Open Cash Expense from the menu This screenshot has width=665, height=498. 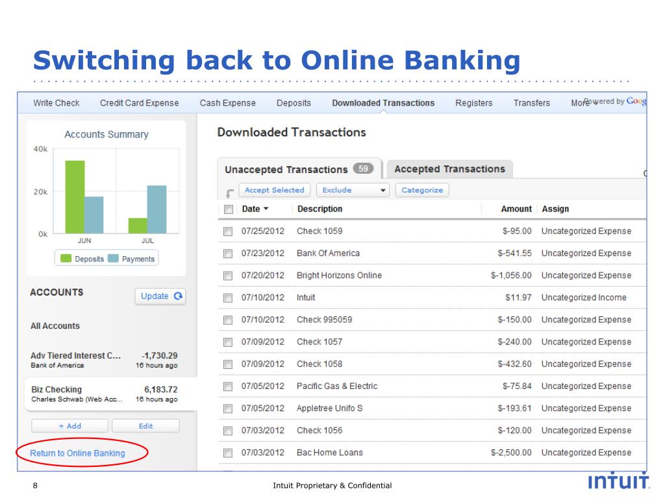point(228,103)
